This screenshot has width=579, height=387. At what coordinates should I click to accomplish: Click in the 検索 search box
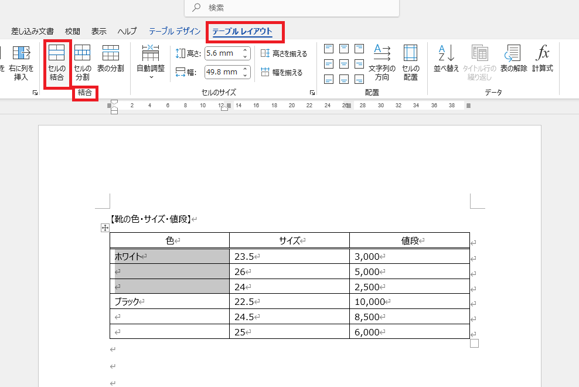coord(293,7)
